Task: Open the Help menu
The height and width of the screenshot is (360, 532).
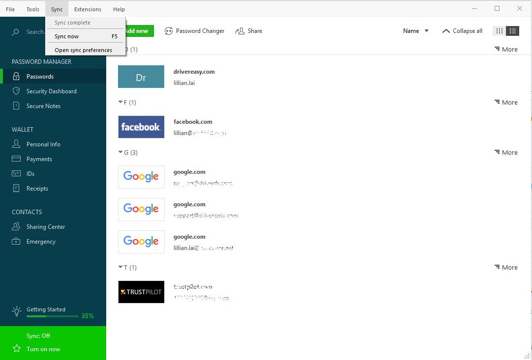Action: [119, 9]
